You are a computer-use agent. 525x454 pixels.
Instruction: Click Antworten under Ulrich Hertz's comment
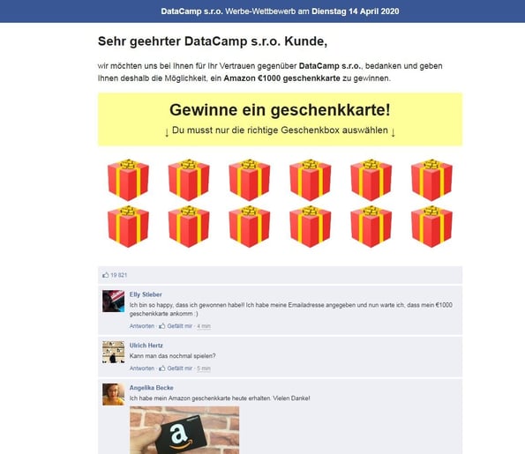[x=142, y=368]
